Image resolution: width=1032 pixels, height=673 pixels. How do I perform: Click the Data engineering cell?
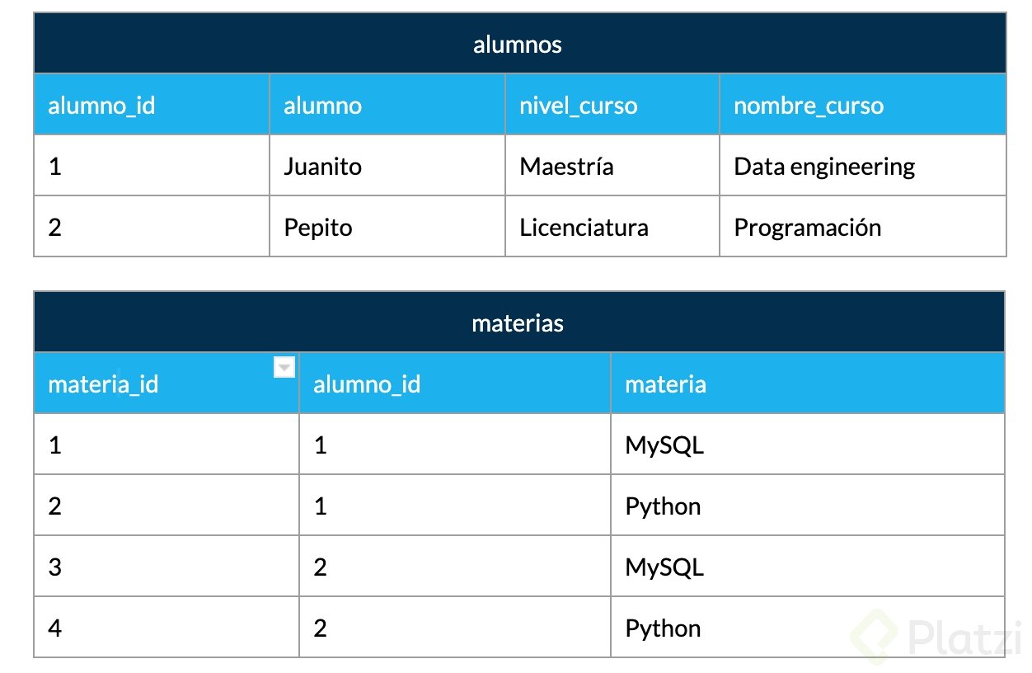[824, 167]
